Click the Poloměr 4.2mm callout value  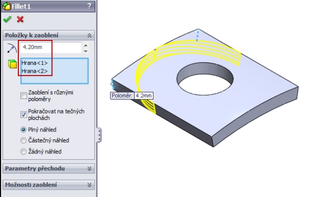144,96
